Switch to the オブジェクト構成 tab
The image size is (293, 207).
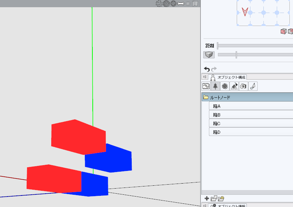(x=228, y=77)
